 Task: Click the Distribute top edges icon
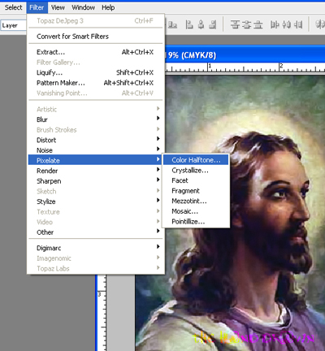click(235, 25)
